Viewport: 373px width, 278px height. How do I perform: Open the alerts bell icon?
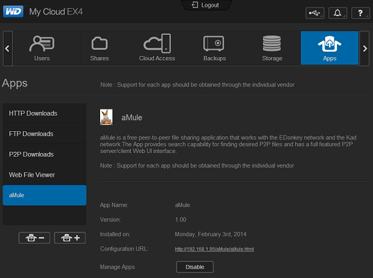(x=338, y=13)
